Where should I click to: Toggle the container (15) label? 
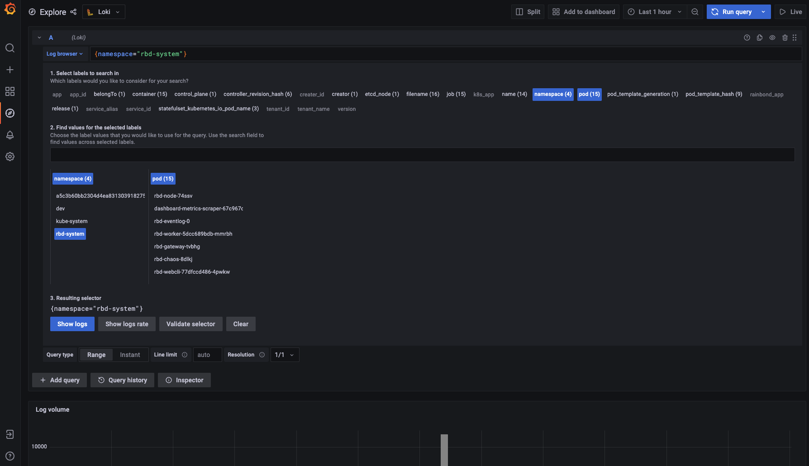tap(150, 94)
